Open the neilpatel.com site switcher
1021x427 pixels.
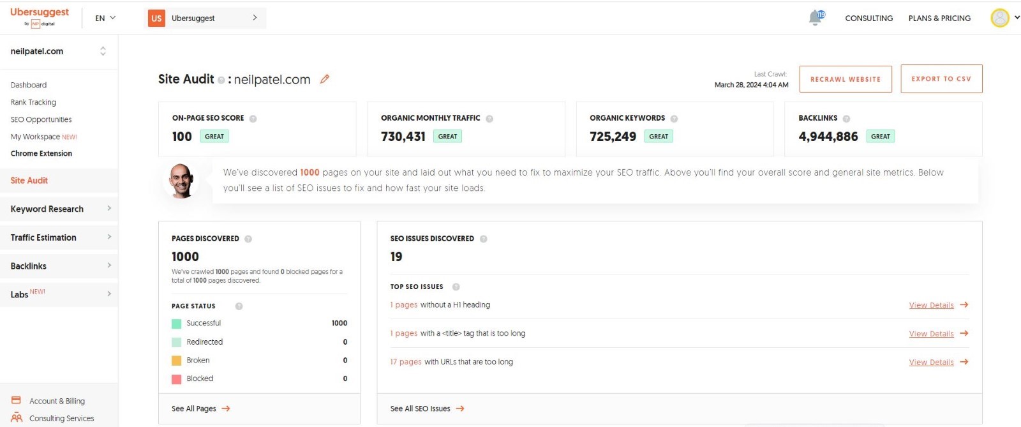(x=59, y=52)
